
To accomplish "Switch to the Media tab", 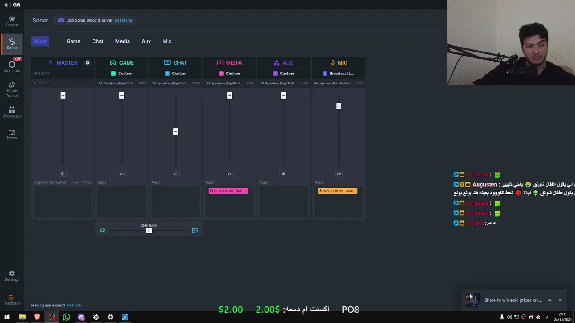I will click(x=122, y=41).
